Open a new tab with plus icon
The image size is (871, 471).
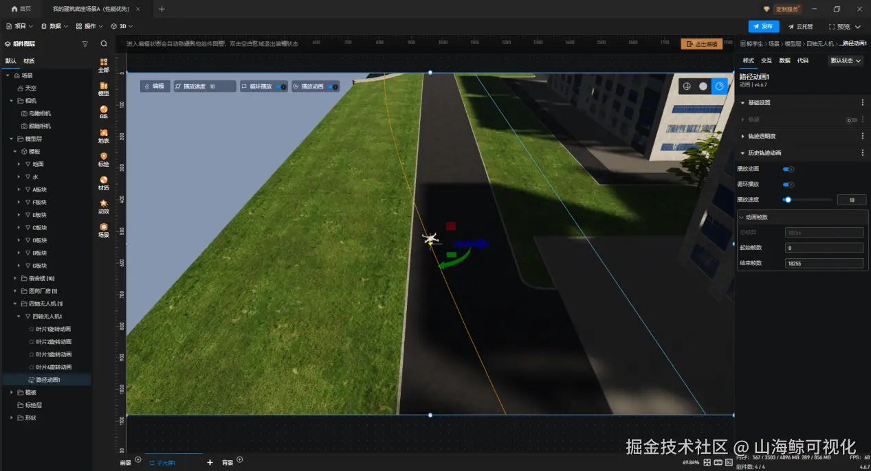pos(162,9)
